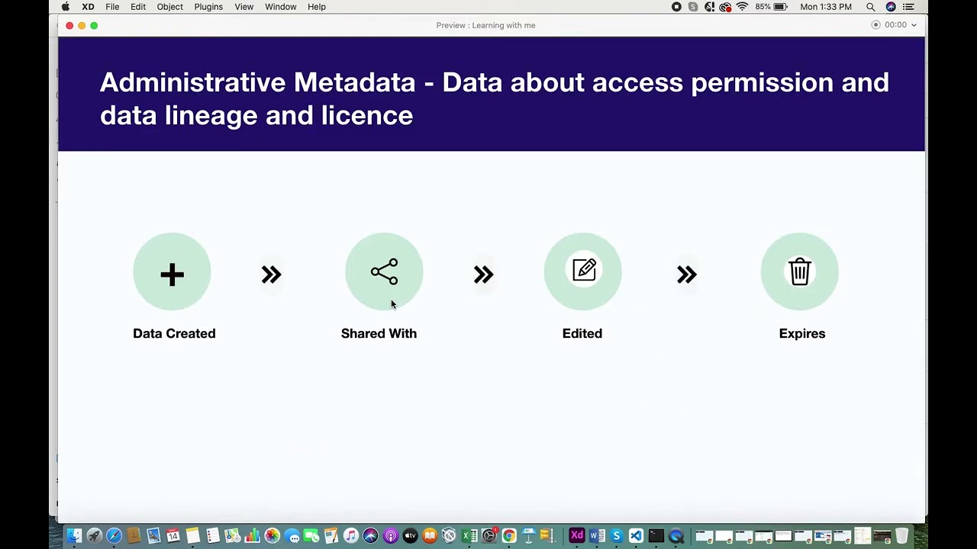Viewport: 977px width, 549px height.
Task: Open Keynote from the dock
Action: [528, 536]
